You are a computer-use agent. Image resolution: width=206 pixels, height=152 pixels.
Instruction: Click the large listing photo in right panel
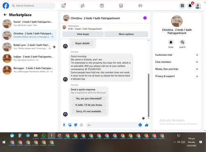click(x=177, y=21)
